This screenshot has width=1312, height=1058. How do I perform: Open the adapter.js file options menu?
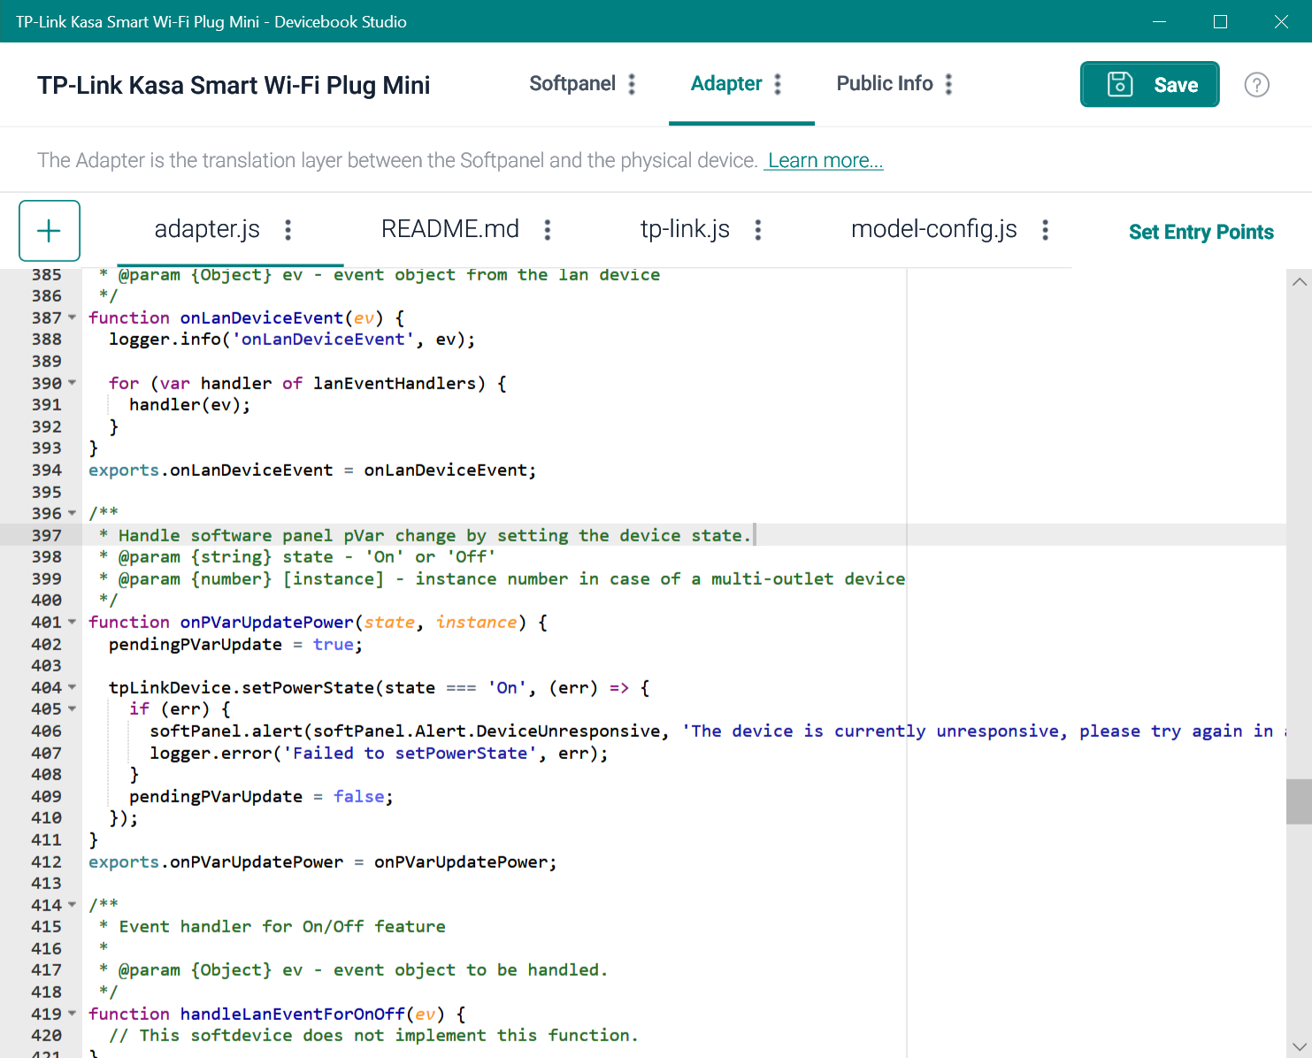click(288, 230)
